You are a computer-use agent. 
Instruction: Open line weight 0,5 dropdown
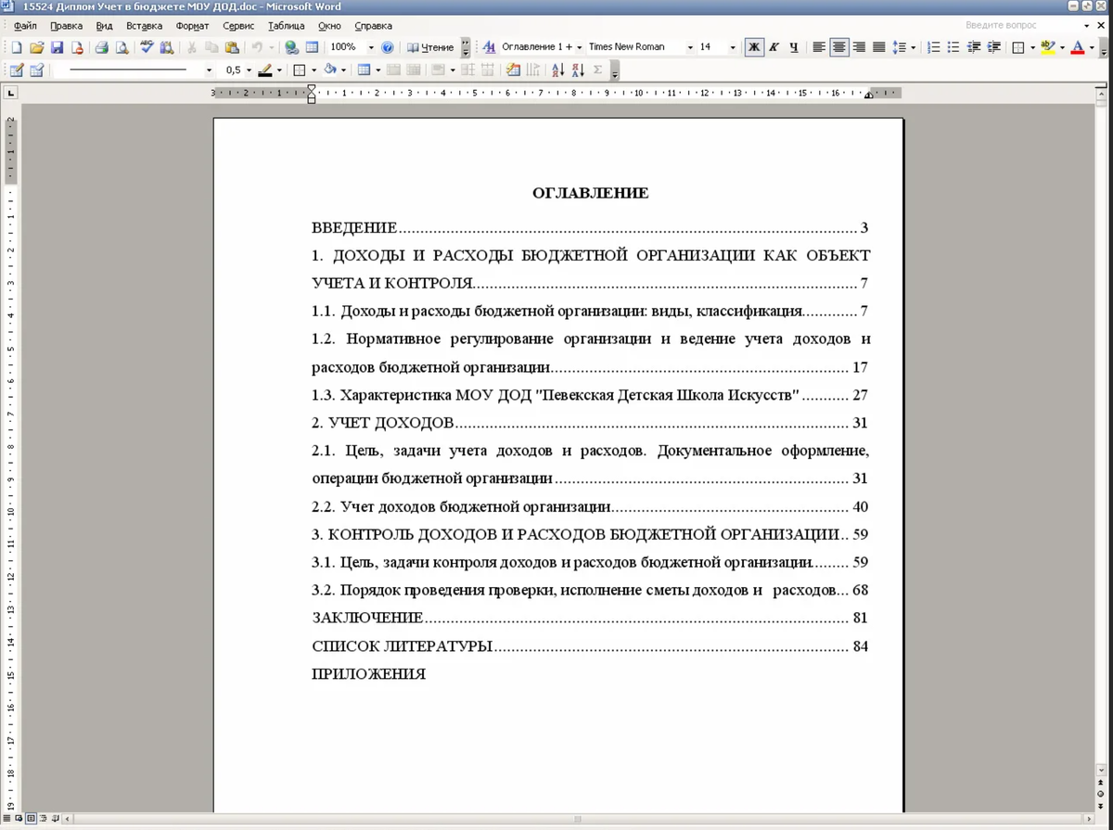point(249,70)
